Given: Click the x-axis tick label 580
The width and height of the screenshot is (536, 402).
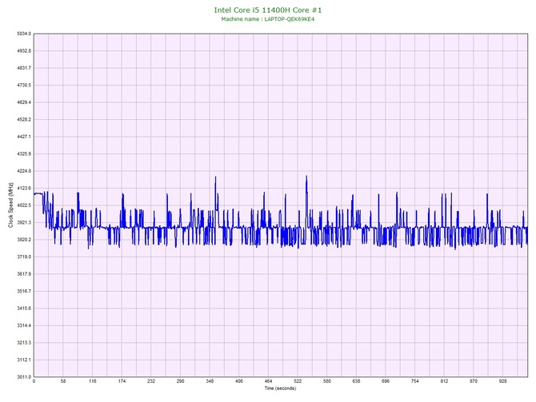Looking at the screenshot, I should click(327, 381).
